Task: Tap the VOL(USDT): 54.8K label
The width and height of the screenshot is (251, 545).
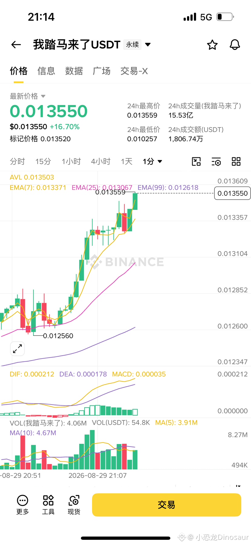Action: click(x=121, y=423)
